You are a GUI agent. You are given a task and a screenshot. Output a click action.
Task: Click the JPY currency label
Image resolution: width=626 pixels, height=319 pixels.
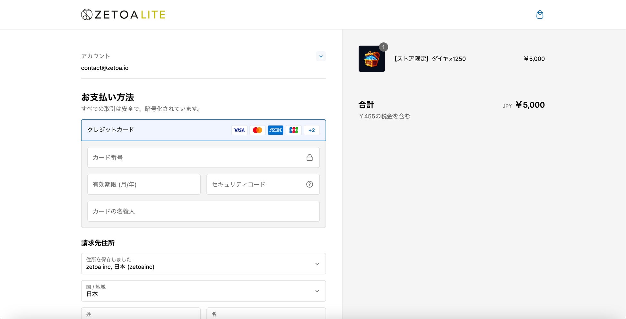pos(507,106)
